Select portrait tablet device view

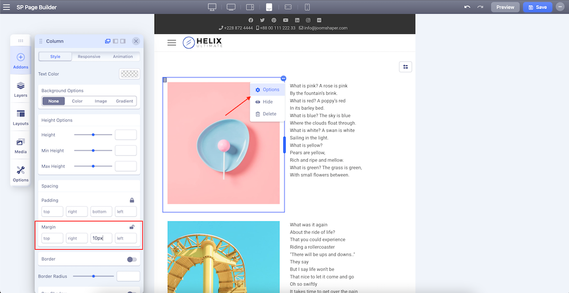tap(269, 7)
